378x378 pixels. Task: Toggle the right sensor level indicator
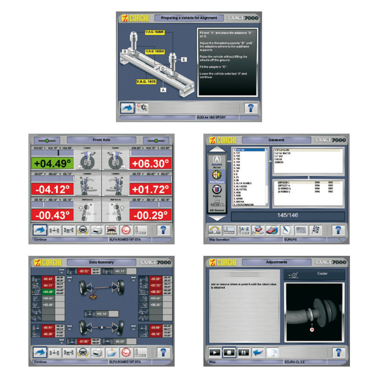[x=157, y=141]
